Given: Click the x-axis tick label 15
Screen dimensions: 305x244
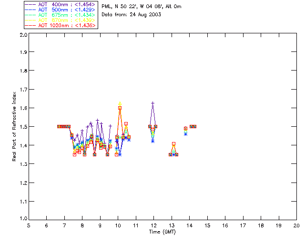Looking at the screenshot, I should click(x=207, y=225).
